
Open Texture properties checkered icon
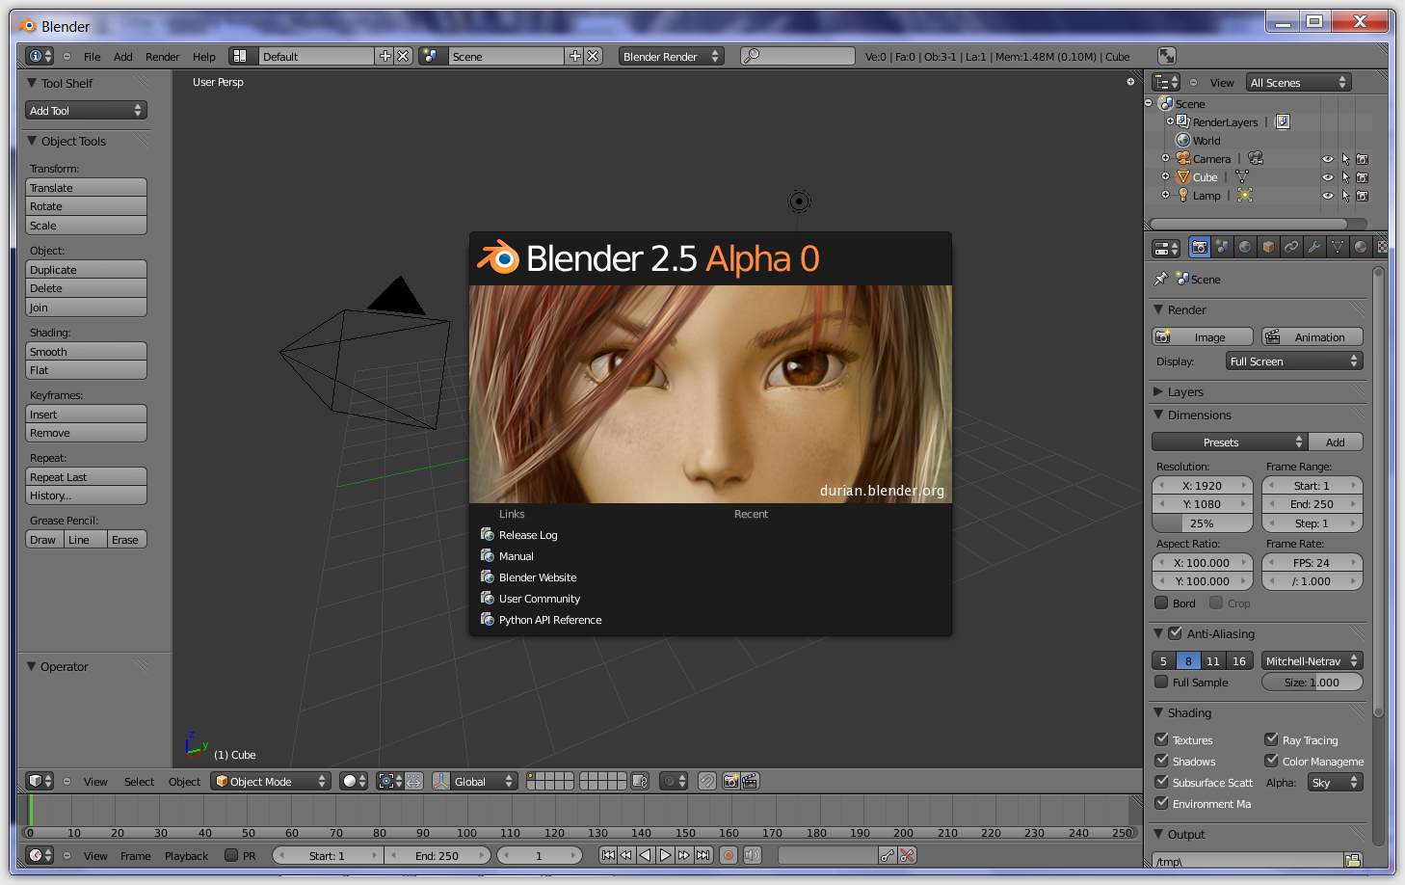1381,247
